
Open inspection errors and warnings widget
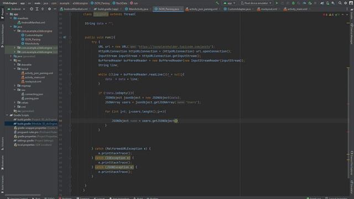click(x=331, y=15)
